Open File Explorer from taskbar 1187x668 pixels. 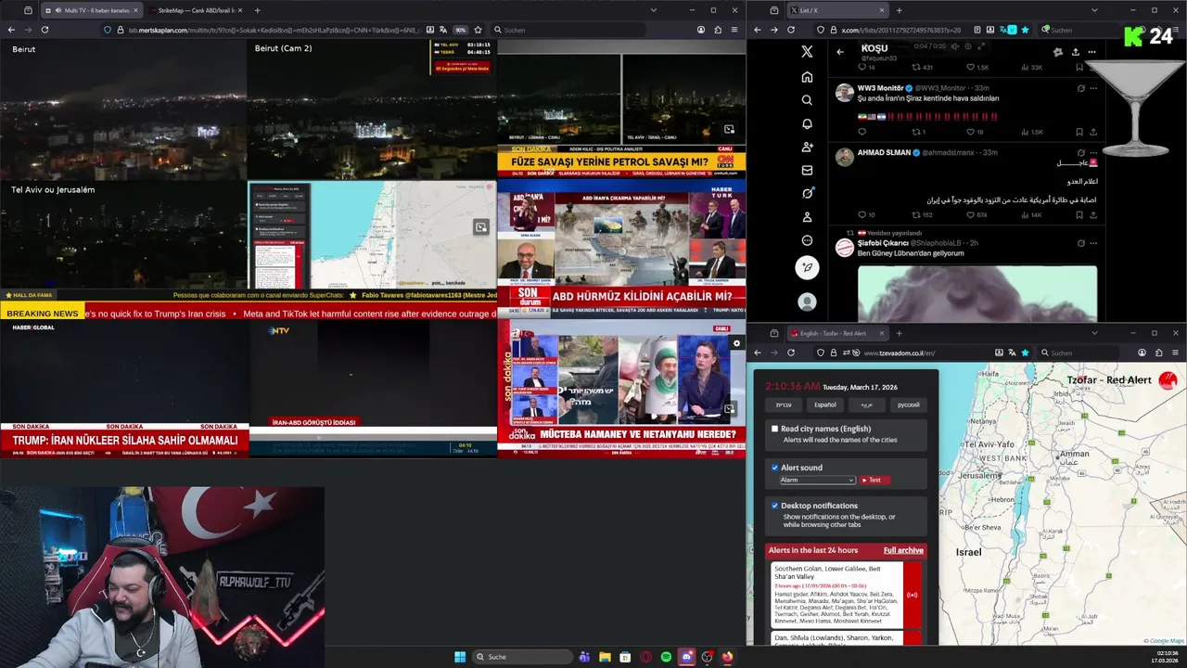point(605,657)
